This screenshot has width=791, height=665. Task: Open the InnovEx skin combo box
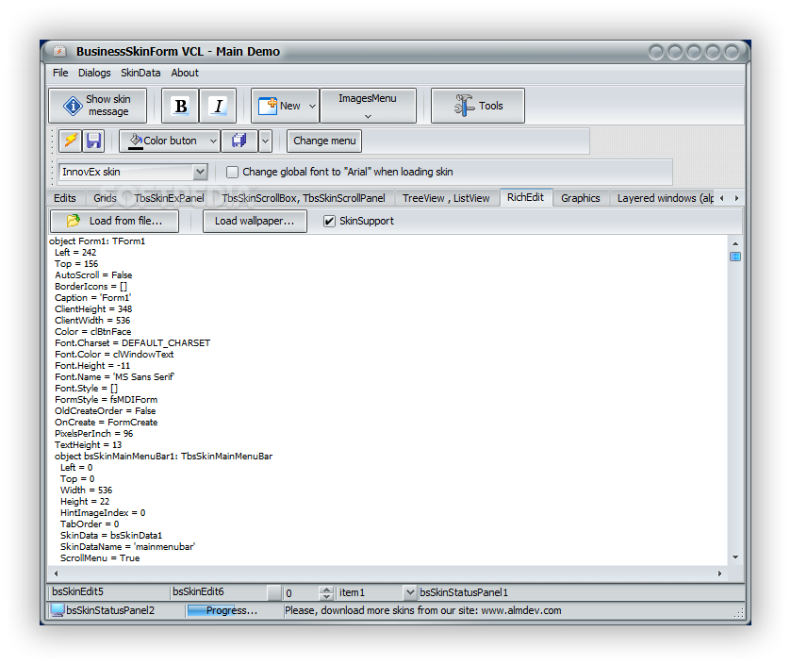click(x=200, y=172)
